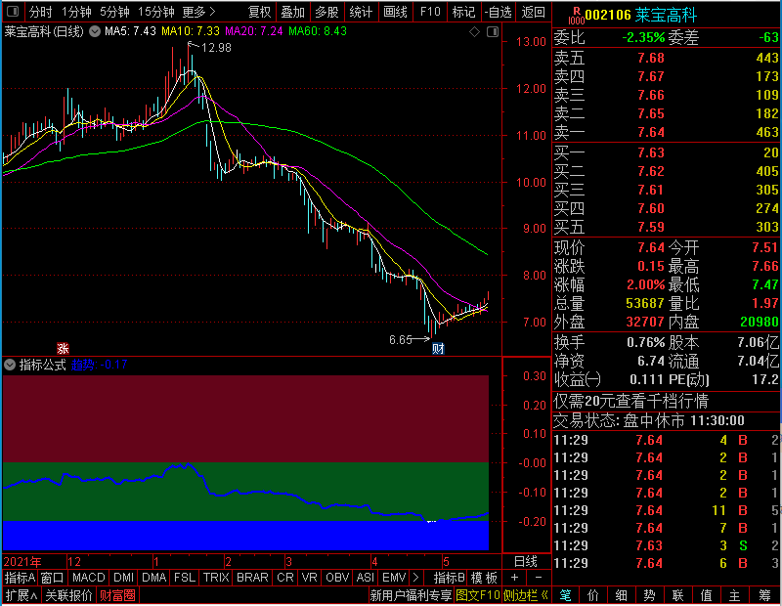
Task: Open the 指标公式 dropdown arrow
Action: coord(10,365)
